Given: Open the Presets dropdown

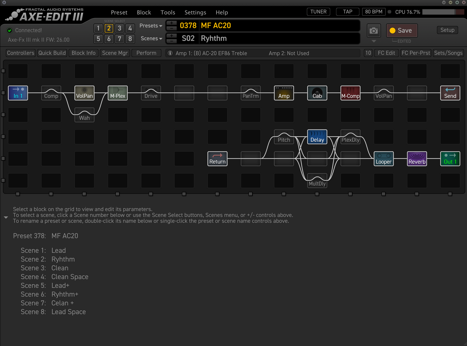Looking at the screenshot, I should 151,26.
